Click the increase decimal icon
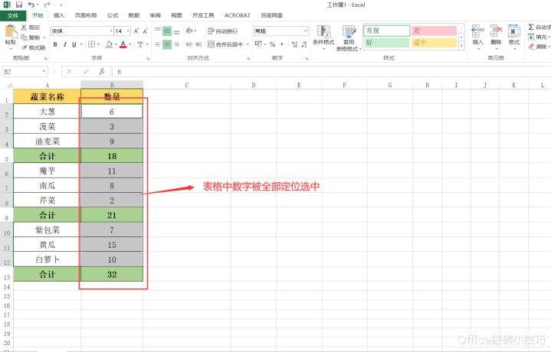Viewport: 551px width, 352px height. [x=294, y=44]
